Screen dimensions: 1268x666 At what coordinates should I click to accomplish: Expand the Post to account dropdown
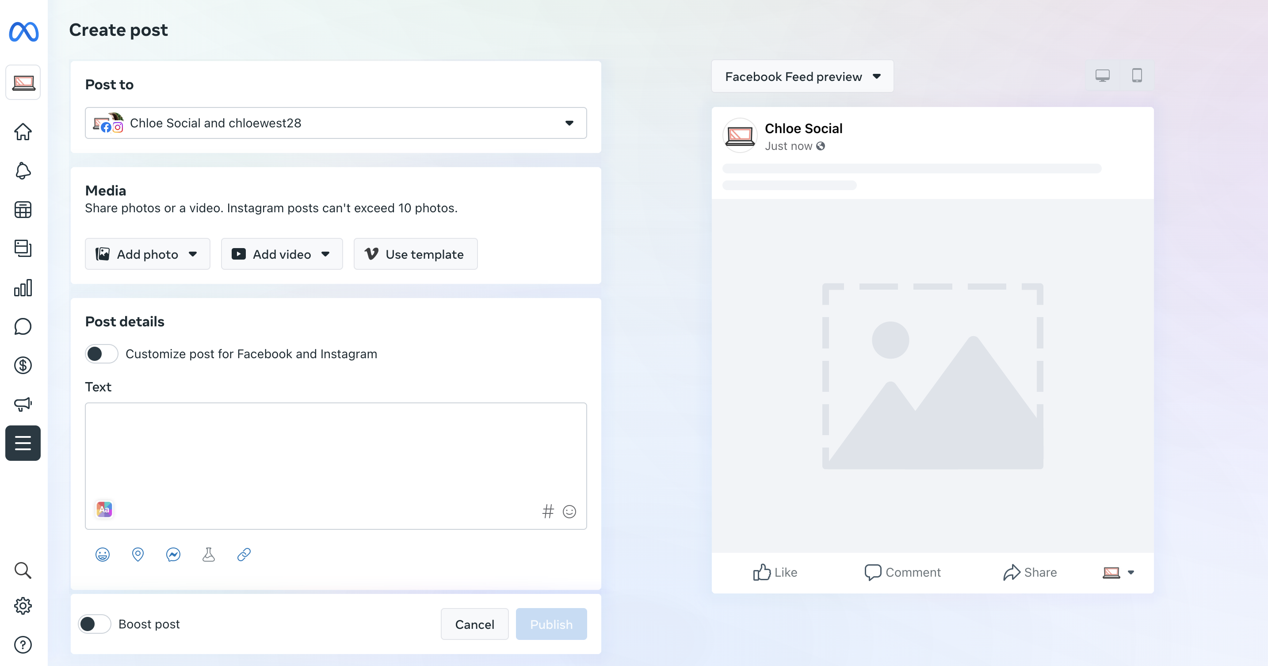click(x=336, y=123)
